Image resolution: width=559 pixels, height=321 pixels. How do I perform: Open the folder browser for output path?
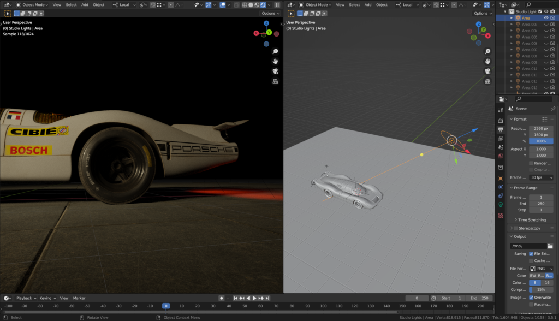click(x=550, y=246)
